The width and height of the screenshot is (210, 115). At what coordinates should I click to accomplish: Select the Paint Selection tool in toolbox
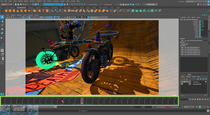pyautogui.click(x=2, y=25)
